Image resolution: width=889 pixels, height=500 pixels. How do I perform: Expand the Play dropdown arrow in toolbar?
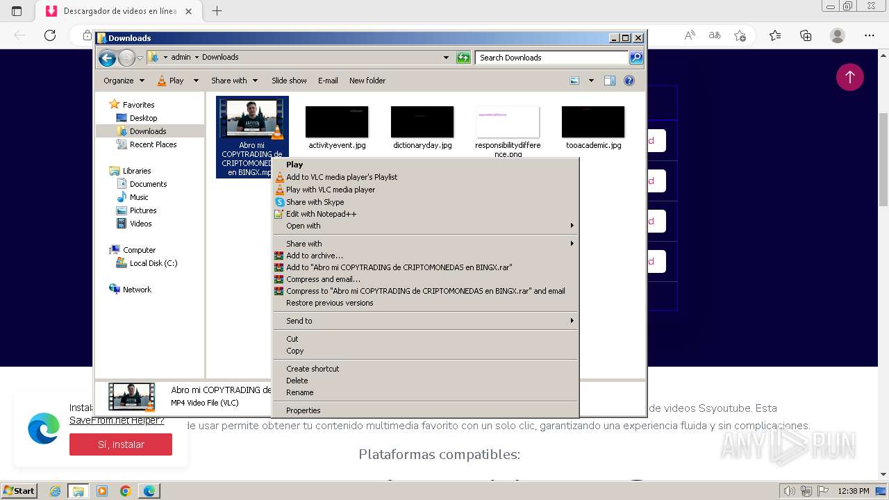196,81
